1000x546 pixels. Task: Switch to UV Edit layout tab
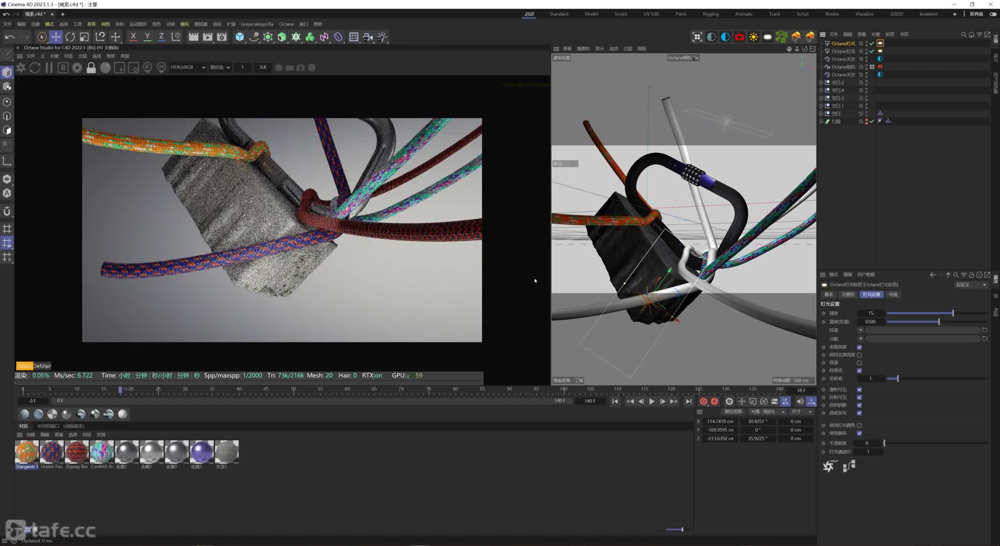[x=651, y=14]
